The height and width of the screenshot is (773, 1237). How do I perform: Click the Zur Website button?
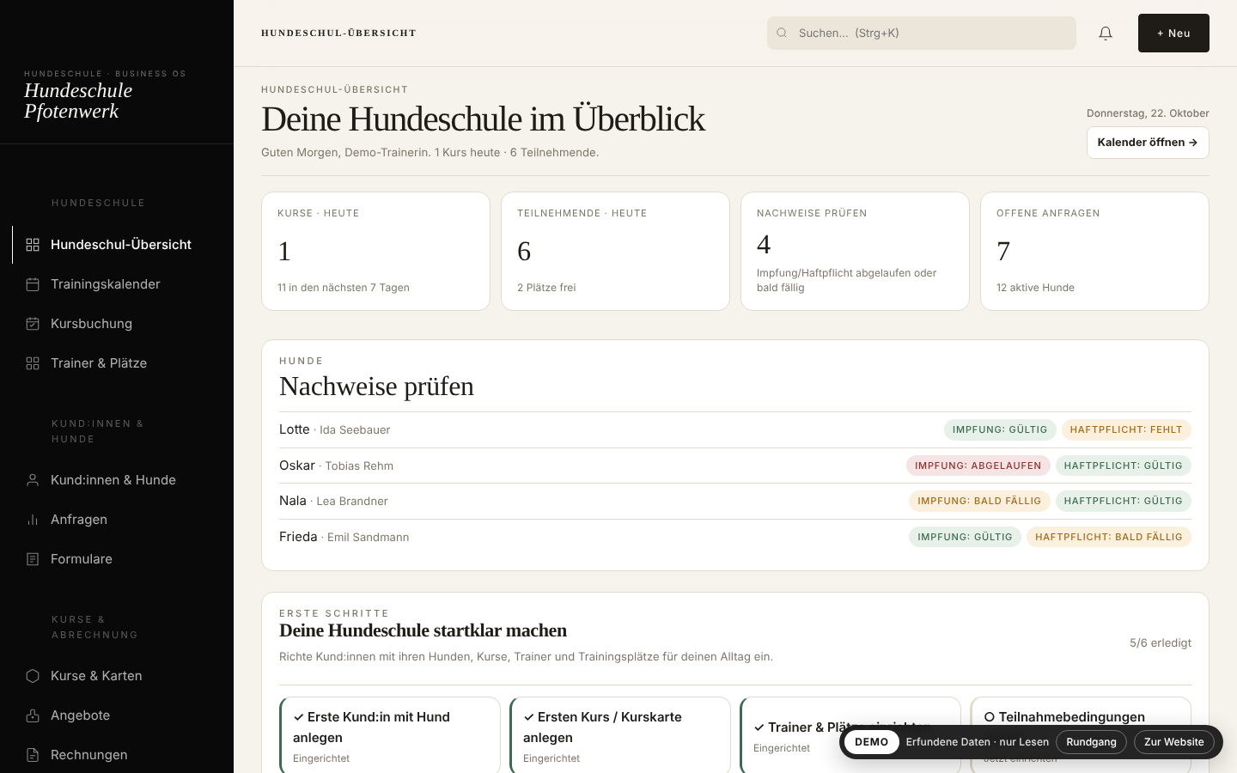(x=1173, y=742)
